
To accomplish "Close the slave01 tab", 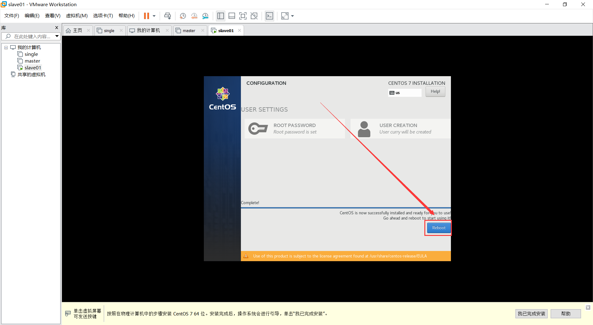I will [240, 31].
